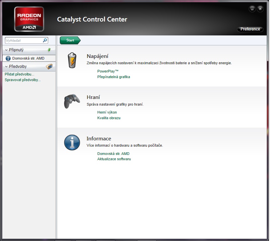
Task: Focus the Vyhledat search field
Action: click(23, 40)
